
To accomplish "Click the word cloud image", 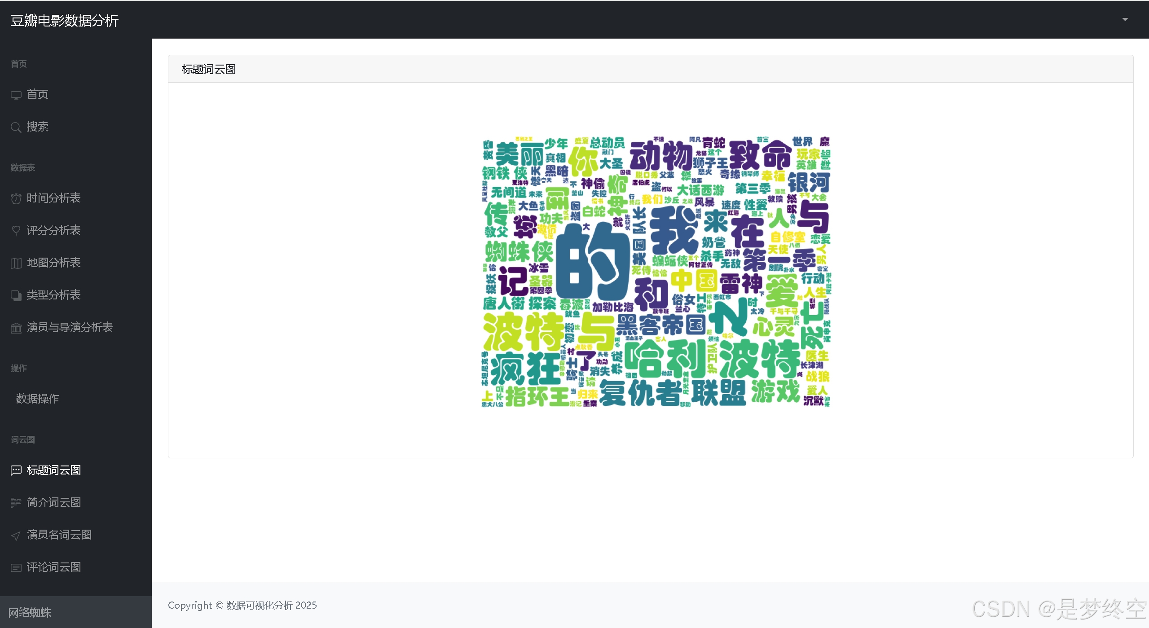I will [x=656, y=272].
